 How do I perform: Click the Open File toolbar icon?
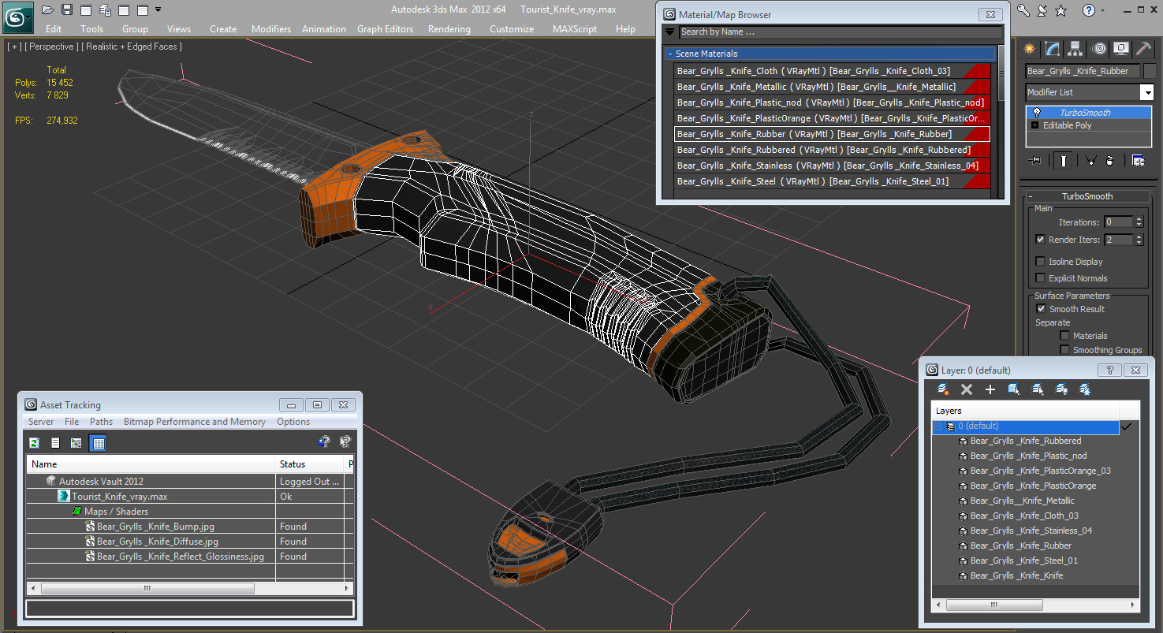[48, 9]
